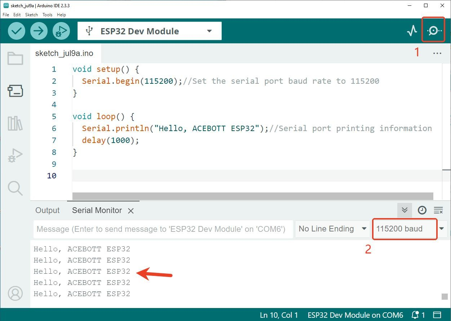Click the void loop() { line
Screen dimensions: 451x321
point(103,116)
